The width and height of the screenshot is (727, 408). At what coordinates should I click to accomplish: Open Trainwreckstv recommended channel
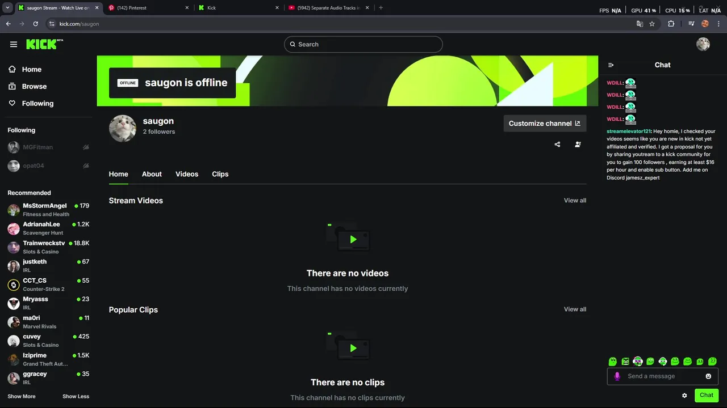(48, 247)
